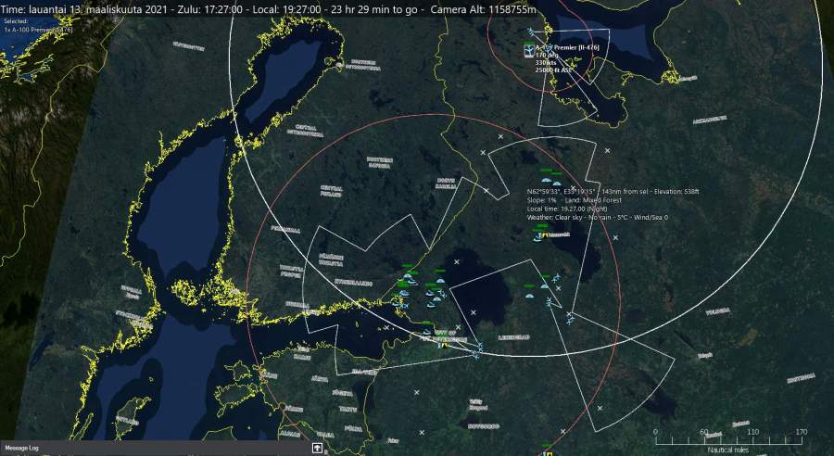Select the yellow facility icon at the bottom map edge

(549, 453)
